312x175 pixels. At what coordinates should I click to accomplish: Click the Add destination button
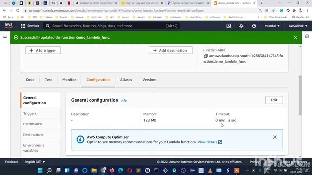[170, 50]
